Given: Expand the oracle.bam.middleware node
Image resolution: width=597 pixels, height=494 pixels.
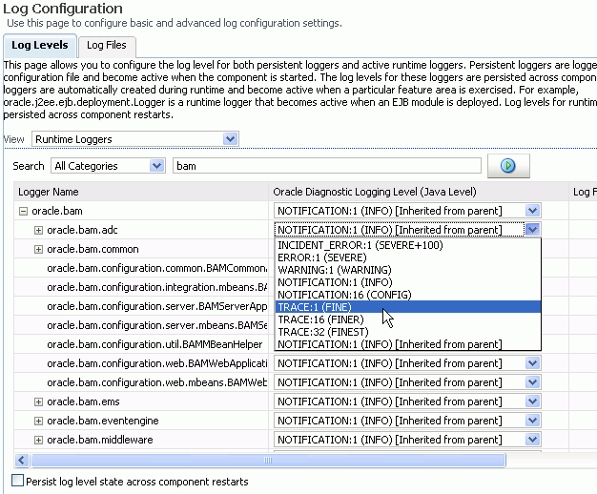Looking at the screenshot, I should click(38, 440).
